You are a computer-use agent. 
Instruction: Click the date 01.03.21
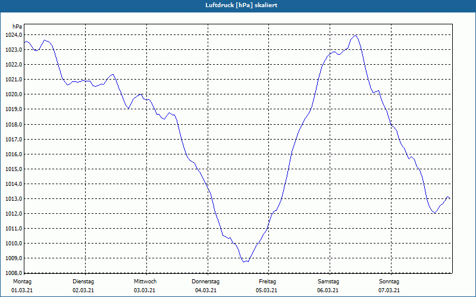click(x=22, y=290)
